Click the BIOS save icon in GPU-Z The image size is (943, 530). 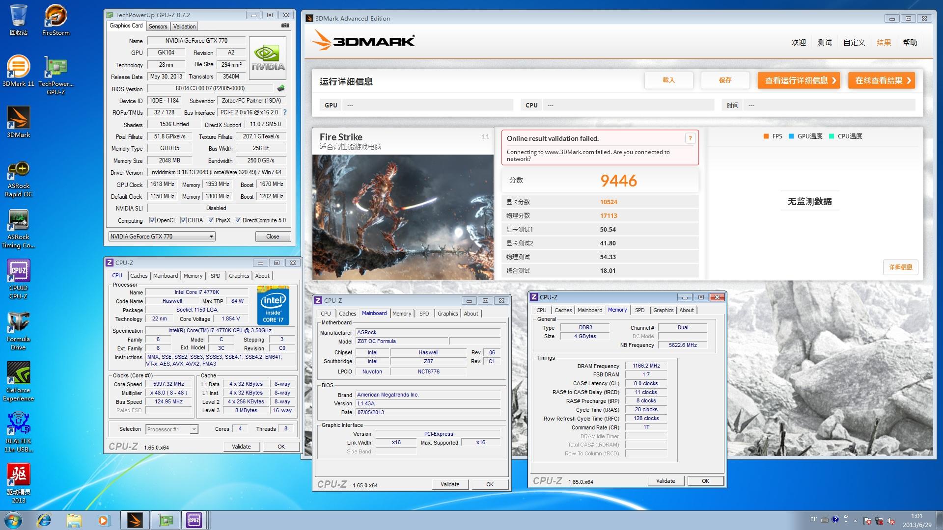(x=281, y=88)
